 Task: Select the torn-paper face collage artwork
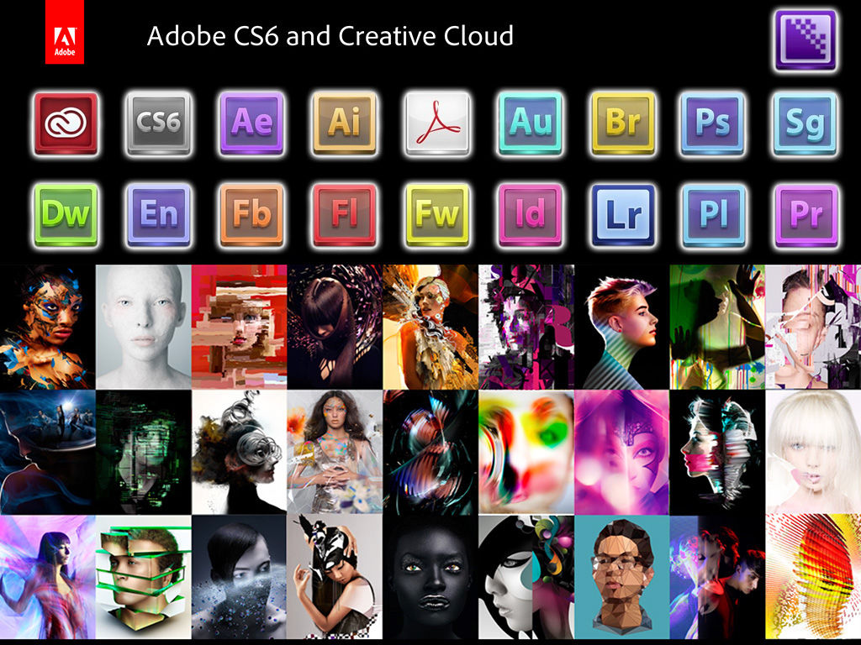pos(813,327)
